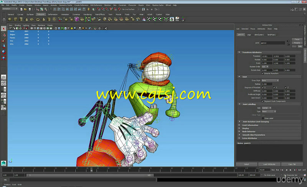Open the Edit Deformers menu

click(96, 5)
